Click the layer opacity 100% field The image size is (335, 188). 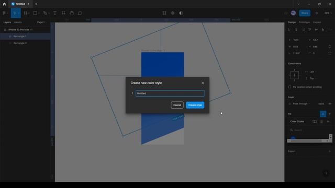pos(321,104)
